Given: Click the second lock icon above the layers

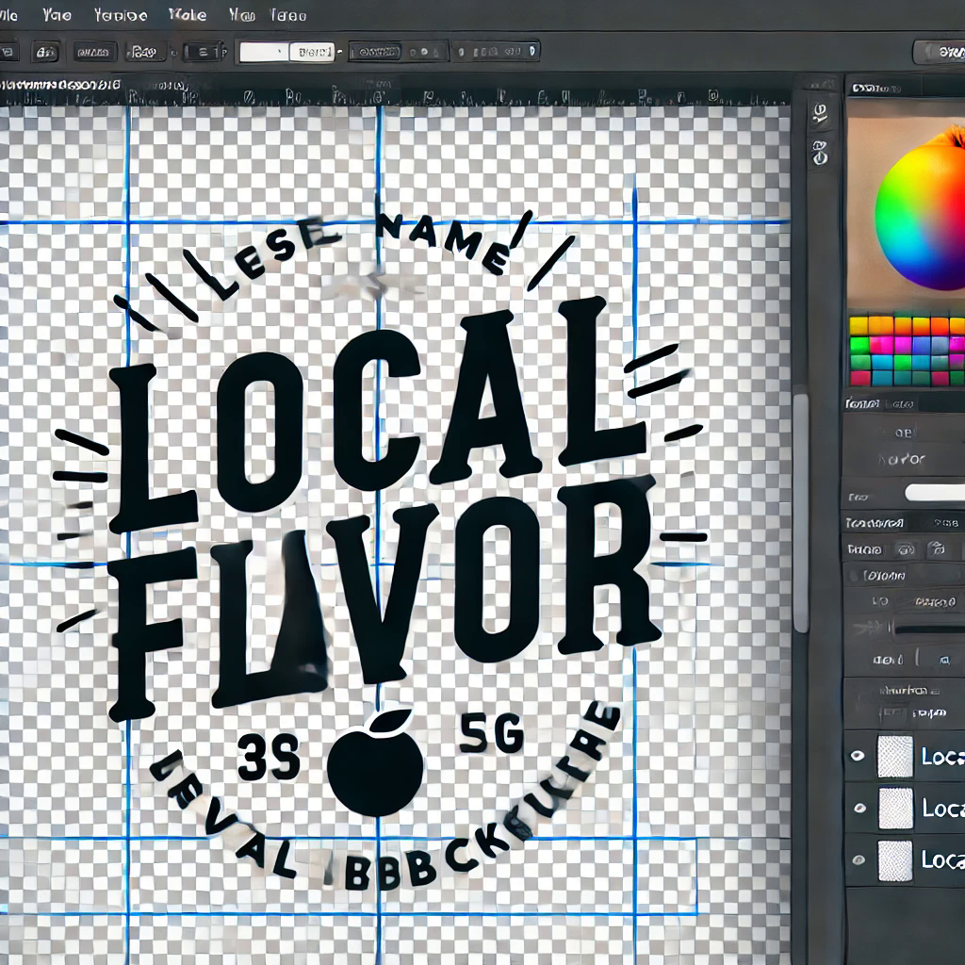Looking at the screenshot, I should click(936, 548).
